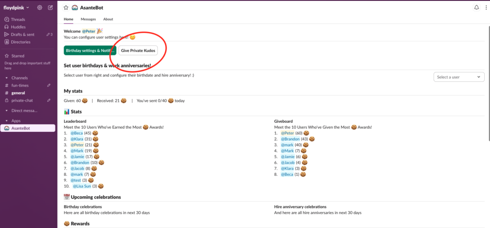Click @Brandon on the Leaderboard

pyautogui.click(x=80, y=163)
